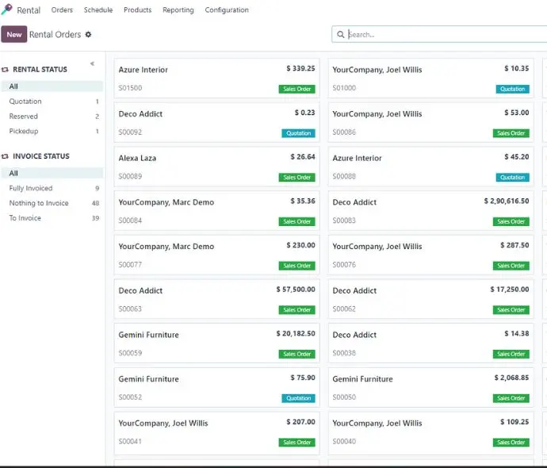Click the $ 17,250.00 amount
The height and width of the screenshot is (468, 547).
click(x=510, y=290)
